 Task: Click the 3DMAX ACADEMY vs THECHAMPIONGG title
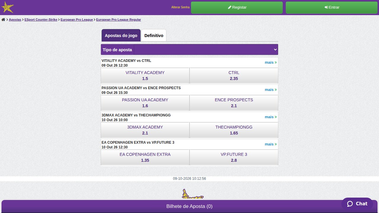click(136, 115)
